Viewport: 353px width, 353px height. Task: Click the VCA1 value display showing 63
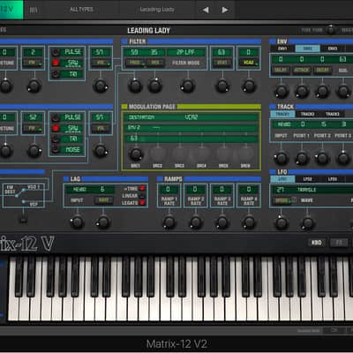[x=222, y=52]
